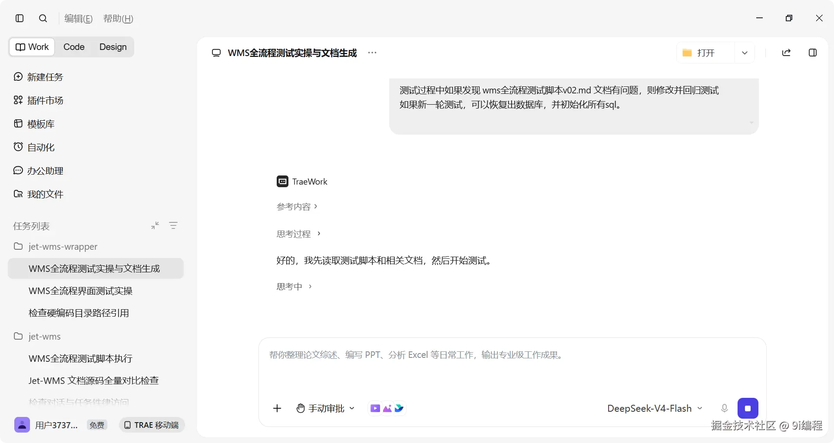
Task: Open search with magnifier icon
Action: coord(43,18)
